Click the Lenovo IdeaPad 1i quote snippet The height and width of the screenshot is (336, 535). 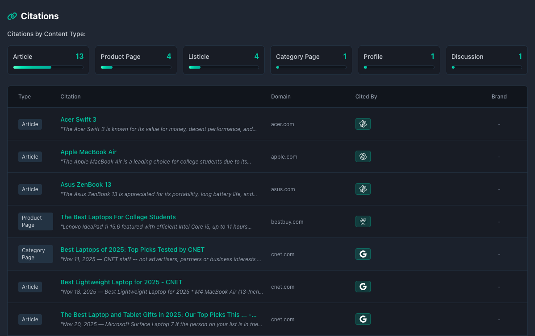156,227
